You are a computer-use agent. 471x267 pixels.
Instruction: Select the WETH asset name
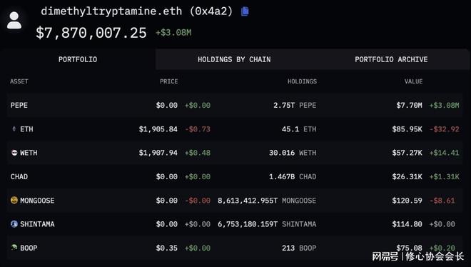coord(29,153)
